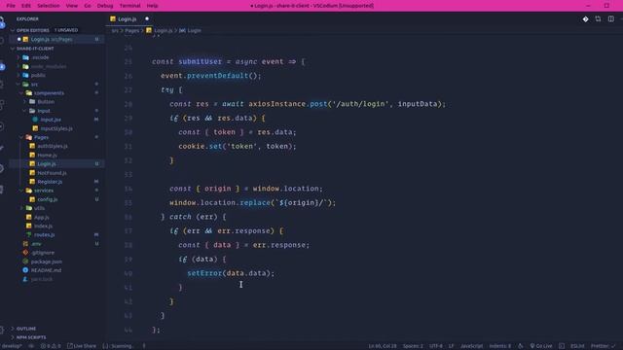This screenshot has width=623, height=350.
Task: Open the File menu
Action: pyautogui.click(x=11, y=6)
